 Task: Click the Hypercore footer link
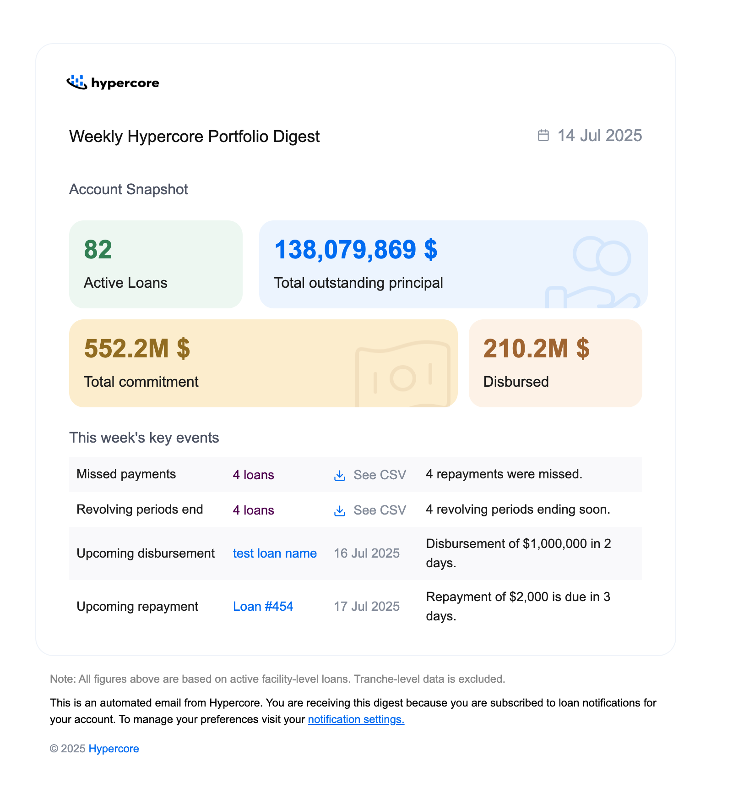(x=114, y=749)
